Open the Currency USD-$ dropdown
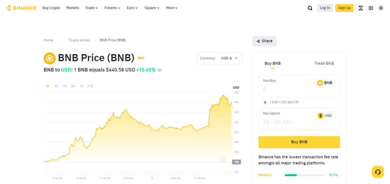This screenshot has height=184, width=390. click(219, 58)
